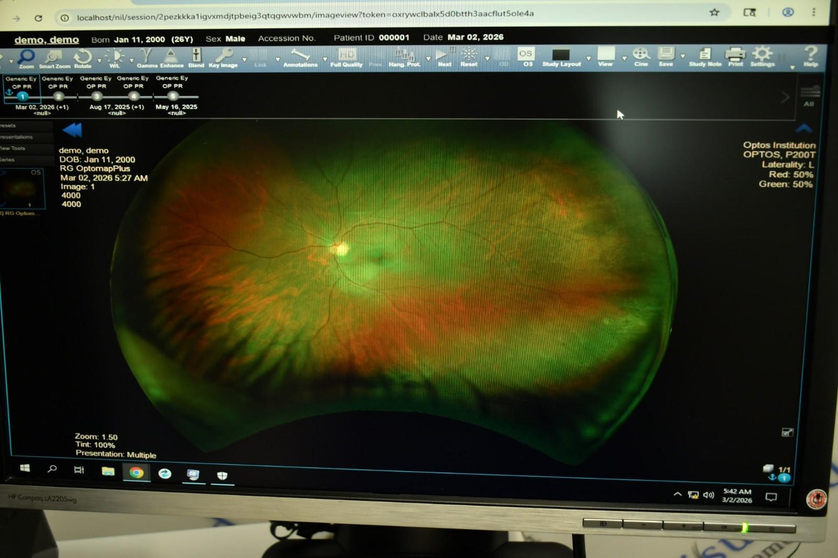Expand dropdown arrow next to Annotations
Viewport: 838px width, 558px height.
tap(325, 60)
